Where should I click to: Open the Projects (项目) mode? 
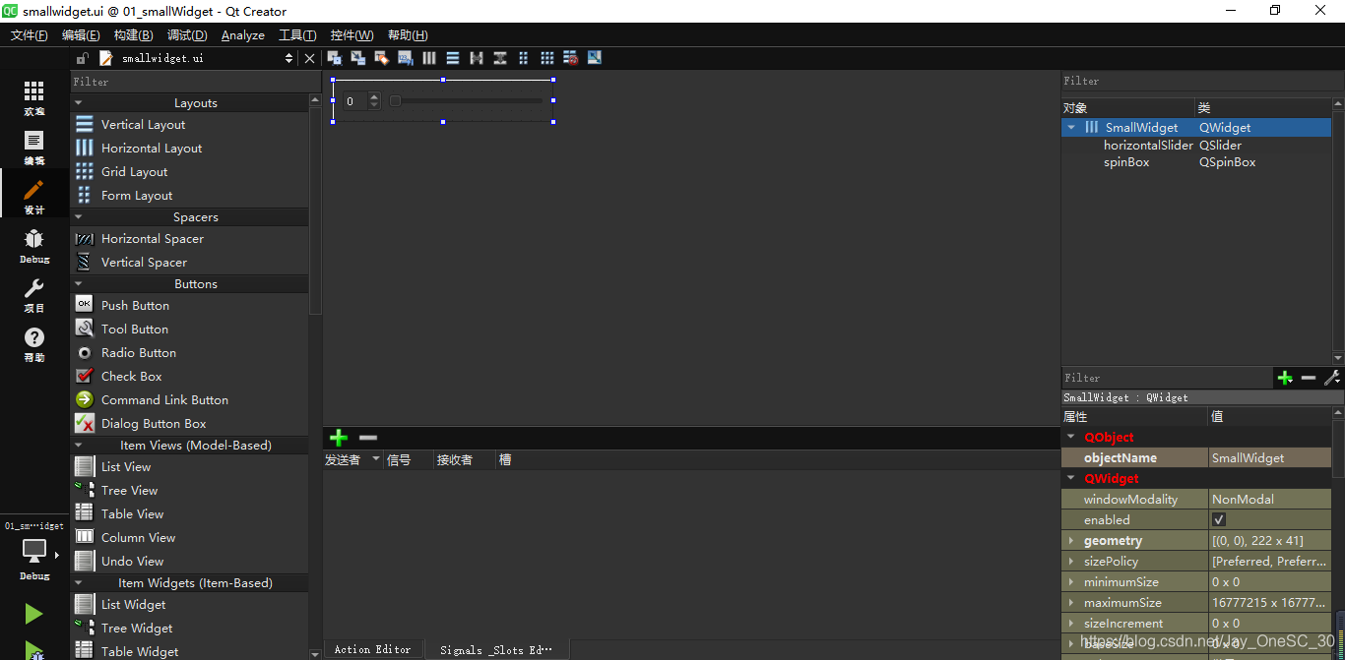[34, 295]
